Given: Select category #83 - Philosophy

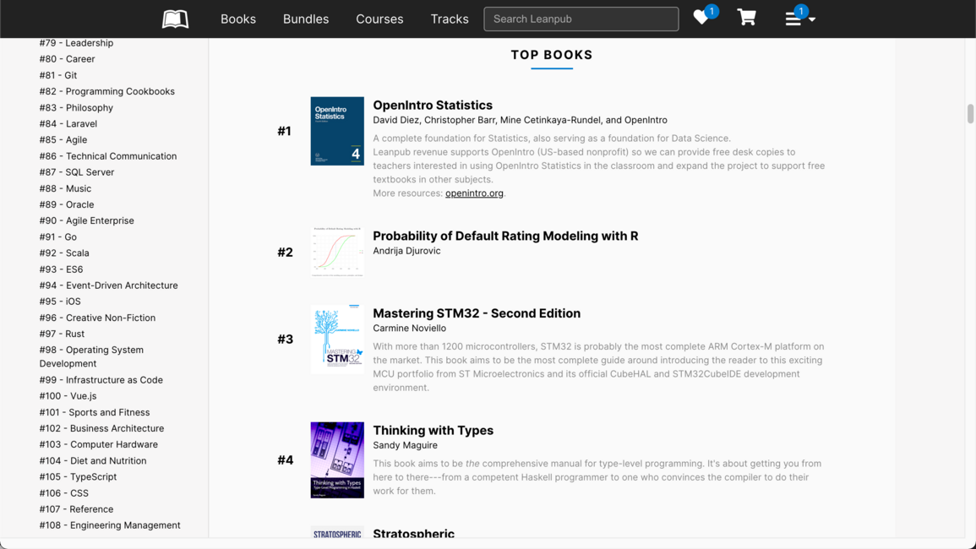Looking at the screenshot, I should point(76,107).
